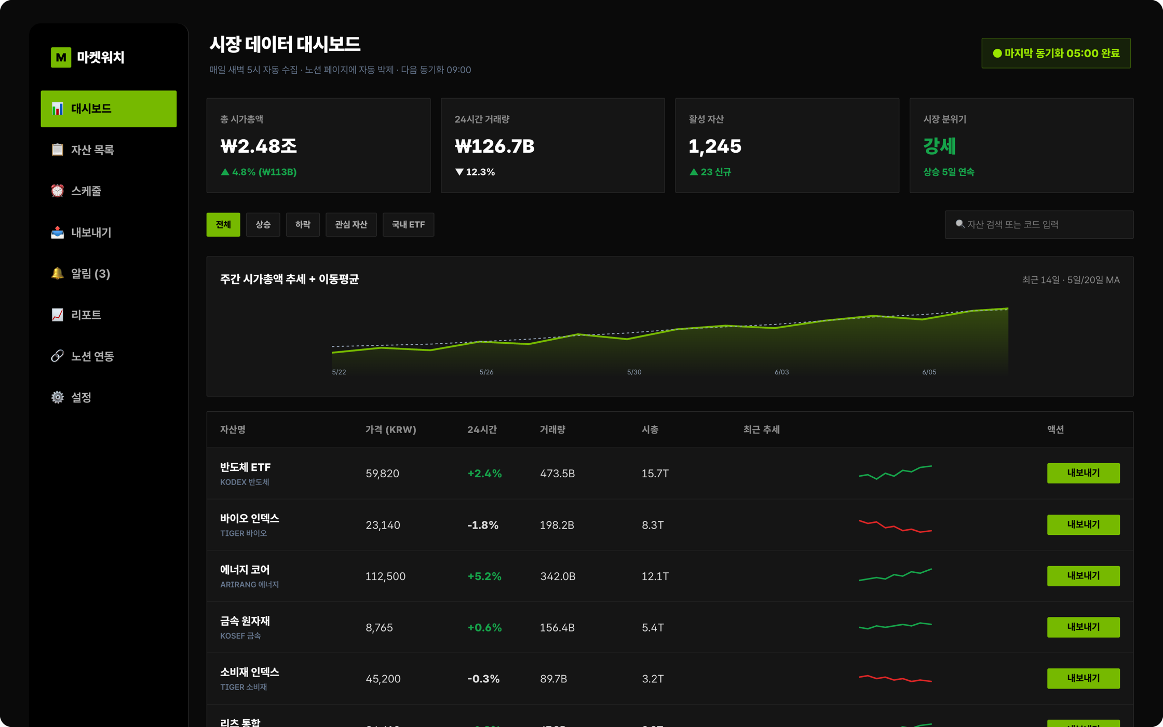Click the 최근 추세 column header
Viewport: 1163px width, 727px height.
(761, 429)
